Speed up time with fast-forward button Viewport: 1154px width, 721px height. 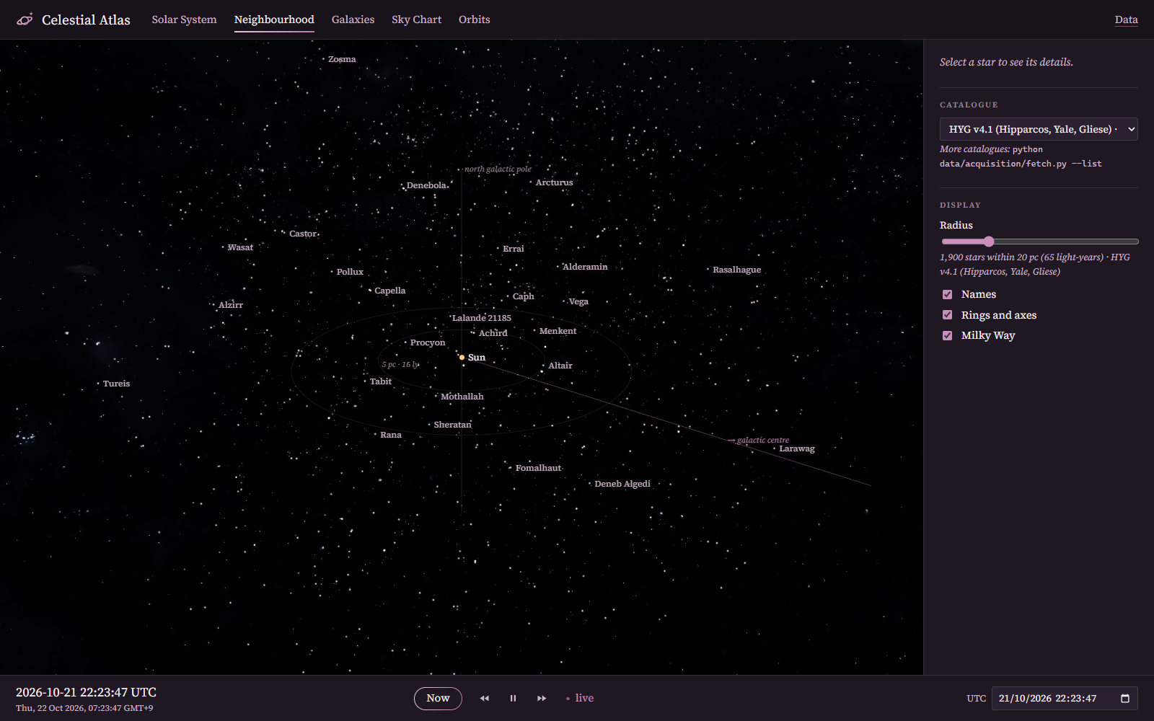542,698
